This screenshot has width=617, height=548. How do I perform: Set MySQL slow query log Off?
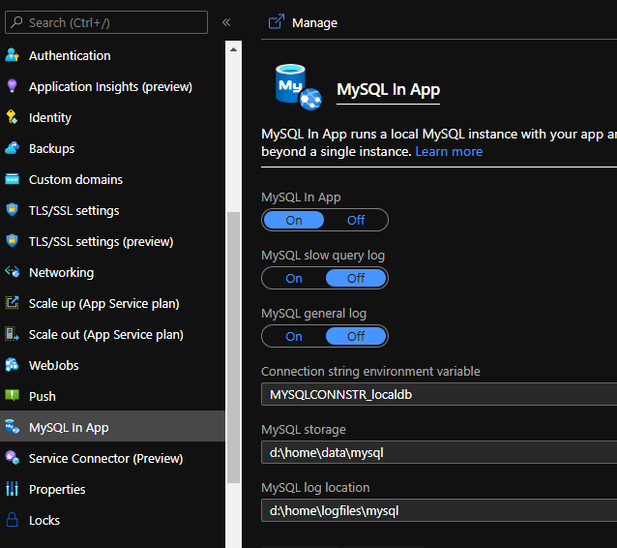[x=356, y=278]
